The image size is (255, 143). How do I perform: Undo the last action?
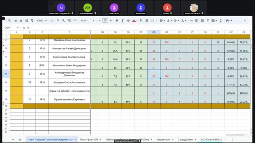[x=16, y=21]
